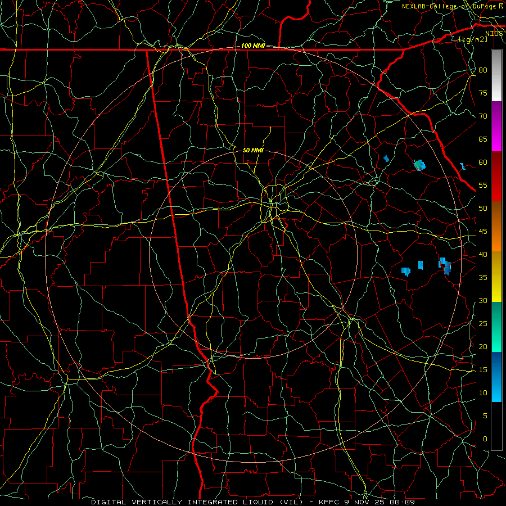Viewport: 506px width, 506px height.
Task: Click the color scale value 55
Action: tap(483, 185)
